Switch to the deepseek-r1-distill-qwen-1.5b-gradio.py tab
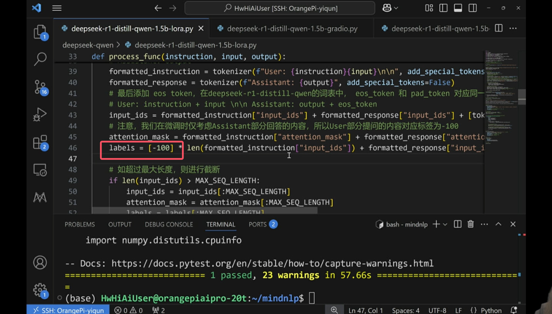 click(292, 28)
